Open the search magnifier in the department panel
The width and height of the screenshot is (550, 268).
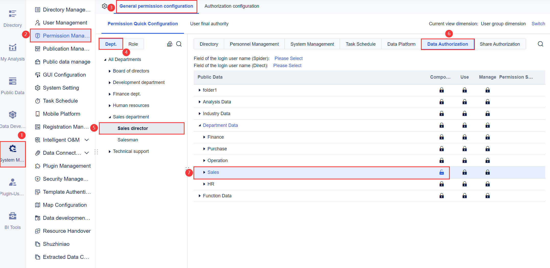pos(179,44)
